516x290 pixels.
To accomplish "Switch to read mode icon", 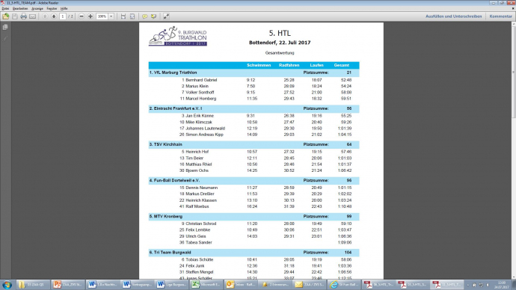I will (x=166, y=16).
